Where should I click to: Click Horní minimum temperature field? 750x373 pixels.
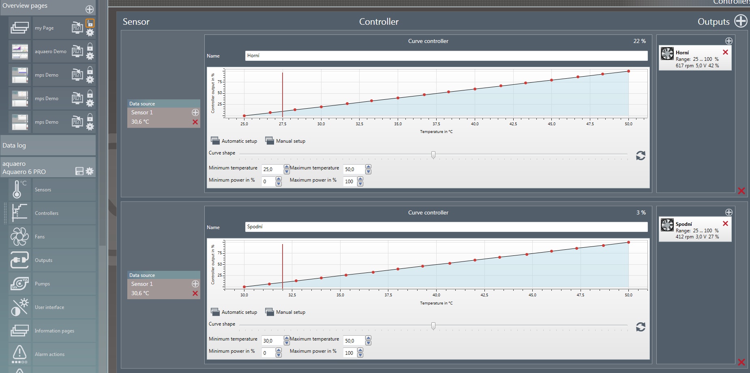pyautogui.click(x=272, y=169)
